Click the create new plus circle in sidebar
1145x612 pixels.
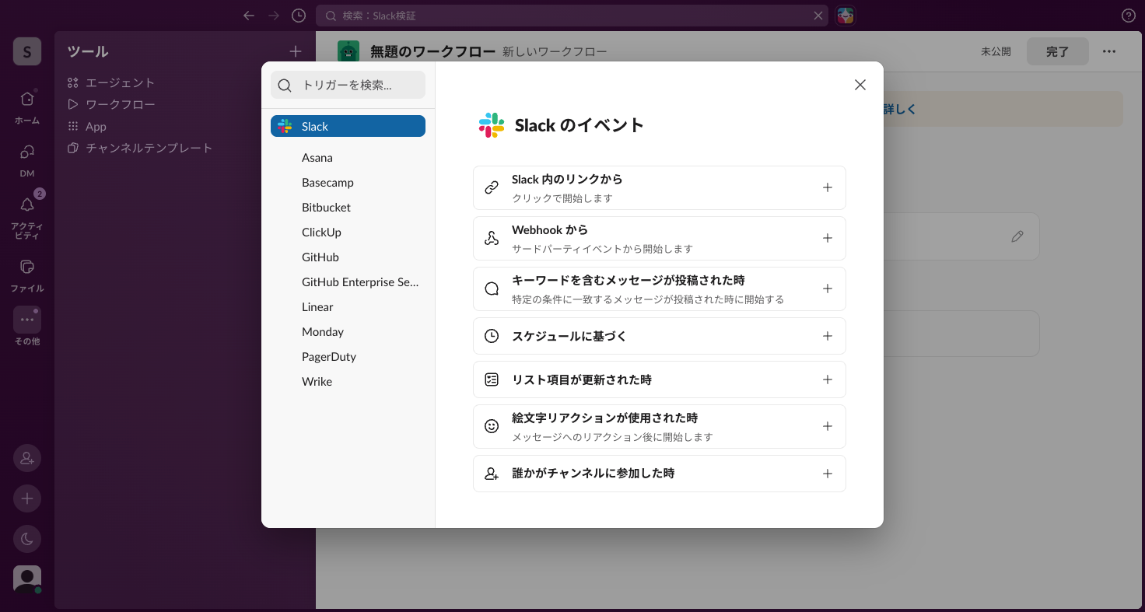(x=27, y=498)
